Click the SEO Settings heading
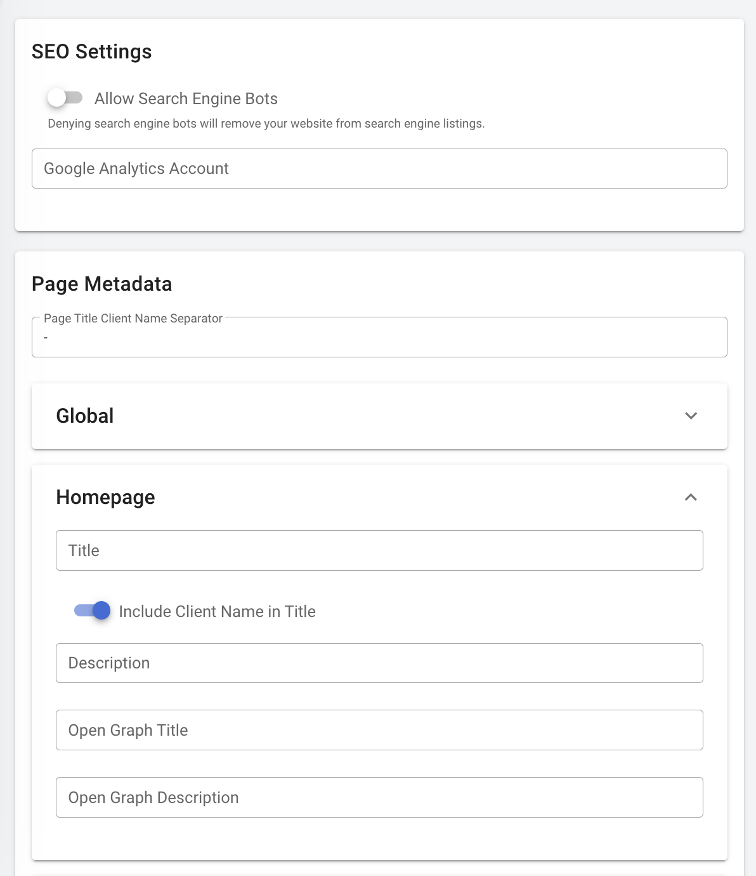Screen dimensions: 756x876 click(x=92, y=52)
